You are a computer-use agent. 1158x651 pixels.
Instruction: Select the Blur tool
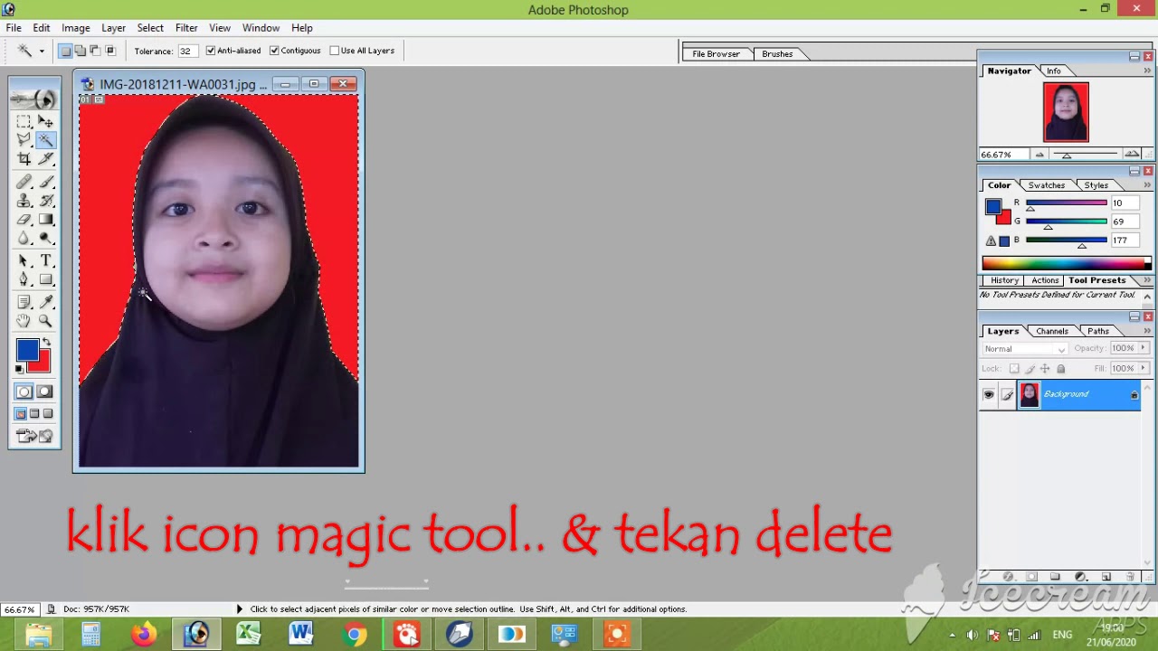(24, 239)
